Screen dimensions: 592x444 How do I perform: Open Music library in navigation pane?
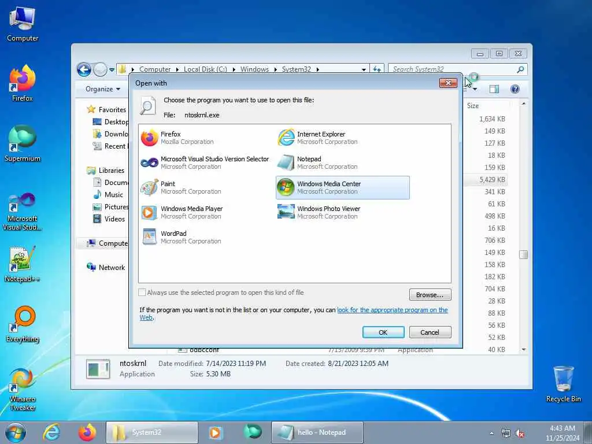coord(114,194)
